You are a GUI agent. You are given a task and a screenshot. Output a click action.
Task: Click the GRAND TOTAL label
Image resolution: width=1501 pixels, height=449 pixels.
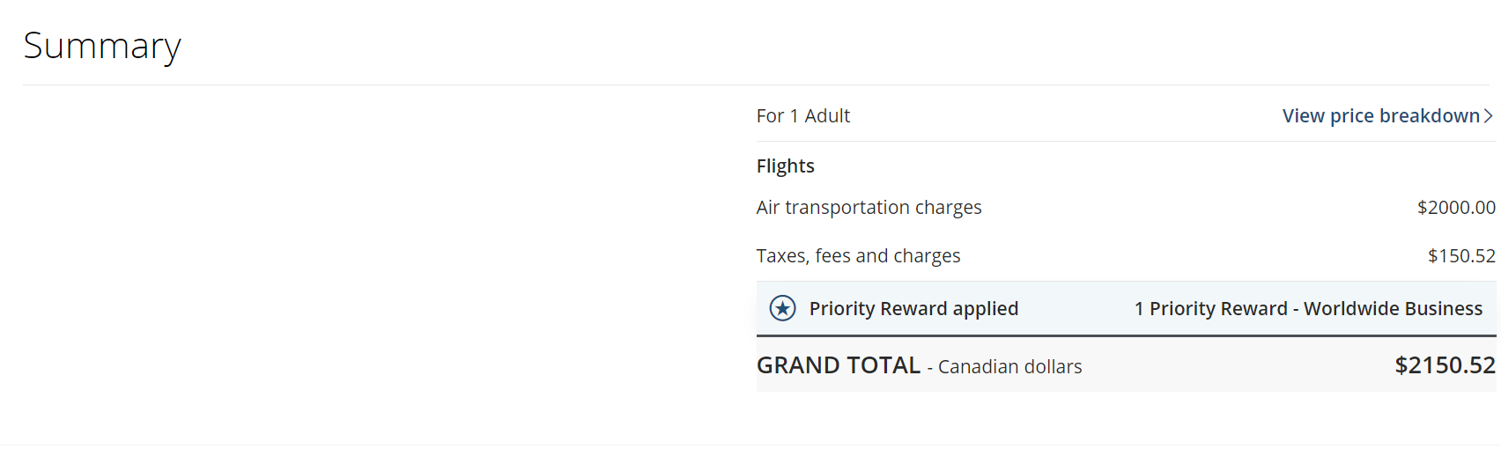(x=839, y=365)
